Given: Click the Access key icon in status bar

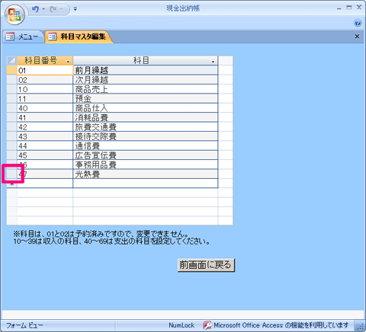Looking at the screenshot, I should point(207,325).
